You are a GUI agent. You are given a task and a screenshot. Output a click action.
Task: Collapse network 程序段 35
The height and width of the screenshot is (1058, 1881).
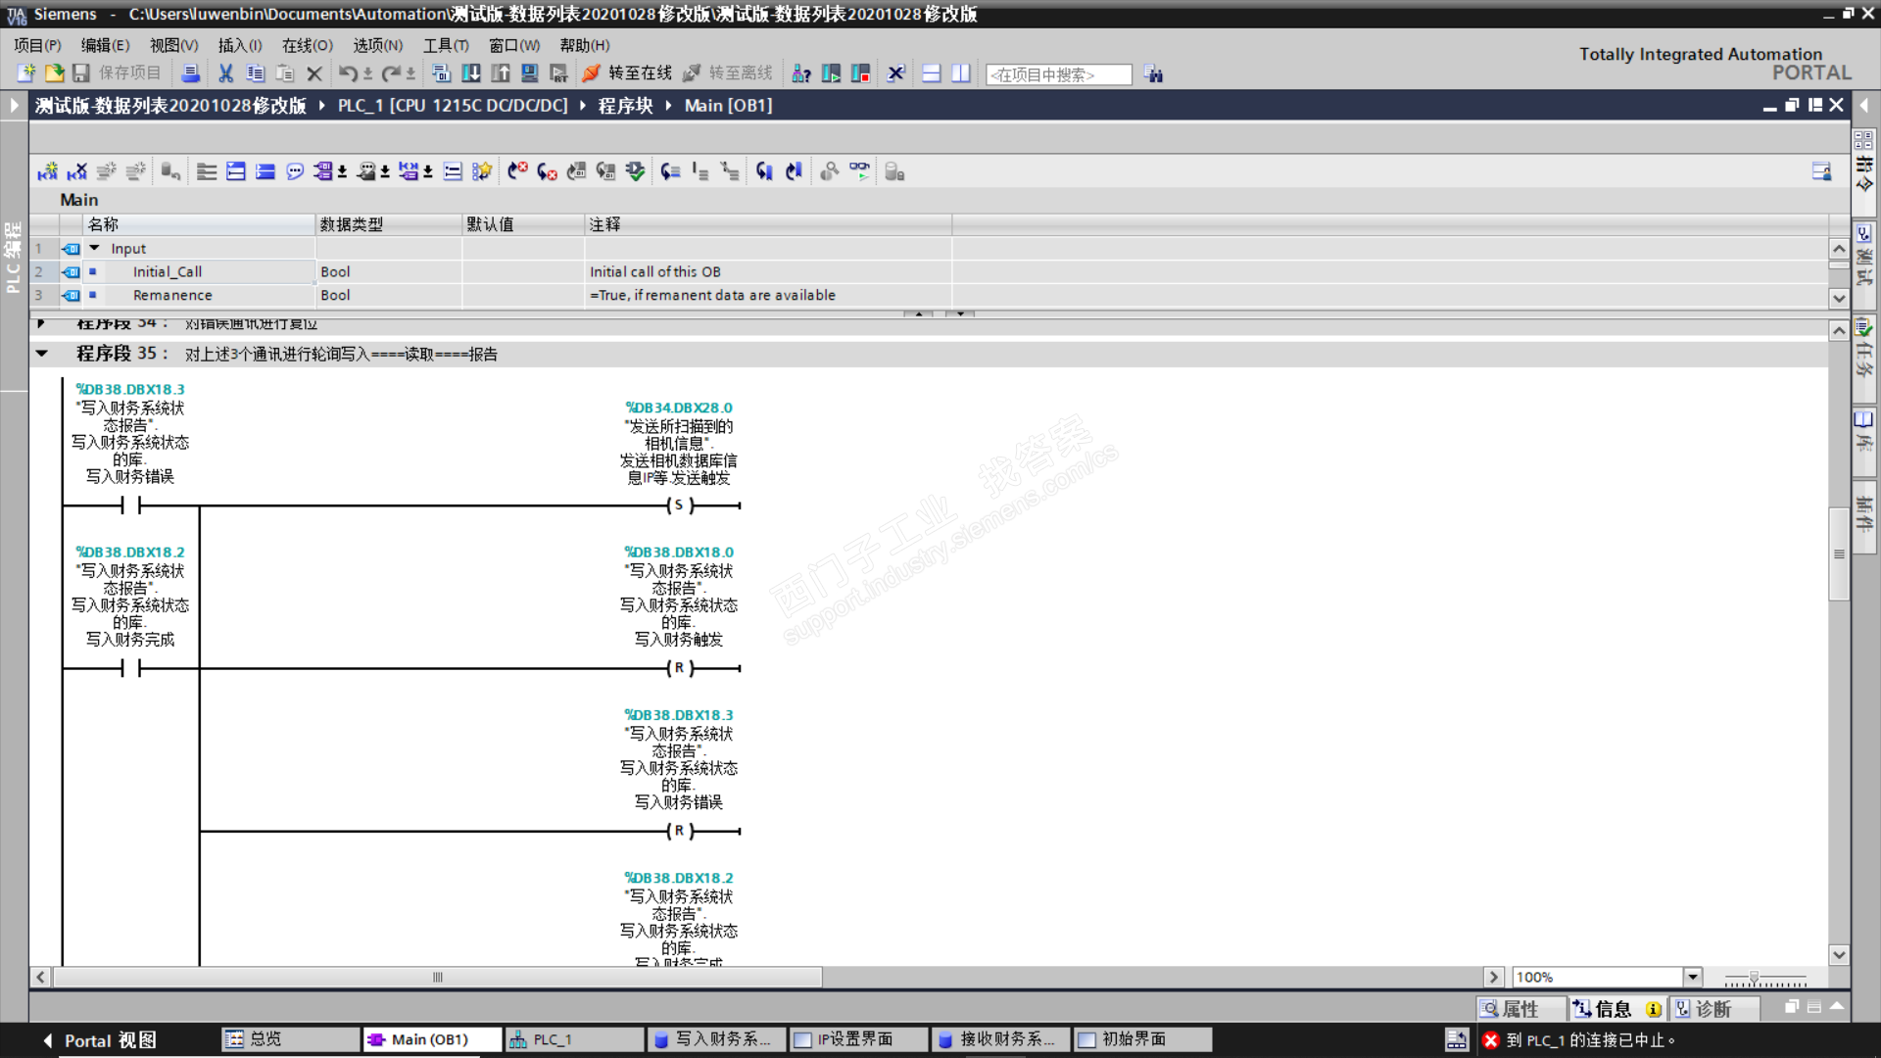click(42, 354)
